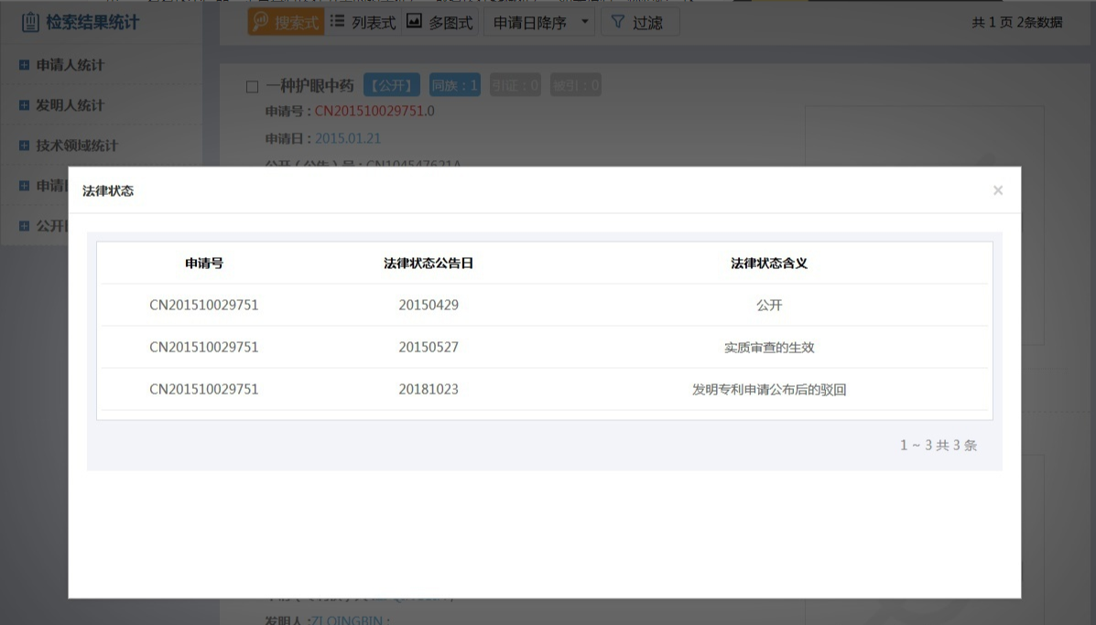This screenshot has width=1096, height=625.
Task: Click the 引证：0 badge
Action: pos(514,86)
